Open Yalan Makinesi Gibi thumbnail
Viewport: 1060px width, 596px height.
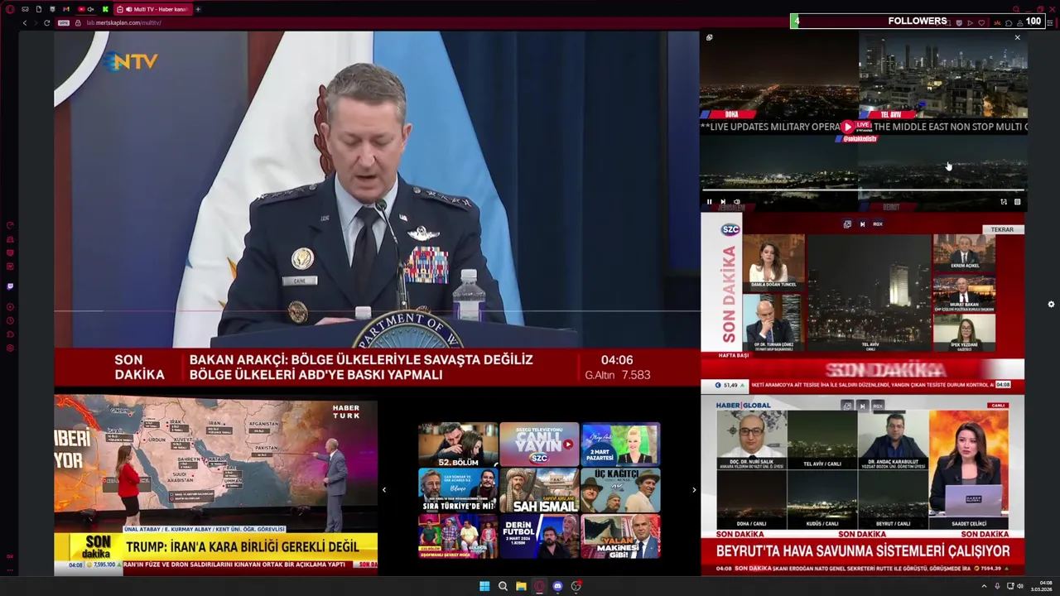(x=620, y=536)
